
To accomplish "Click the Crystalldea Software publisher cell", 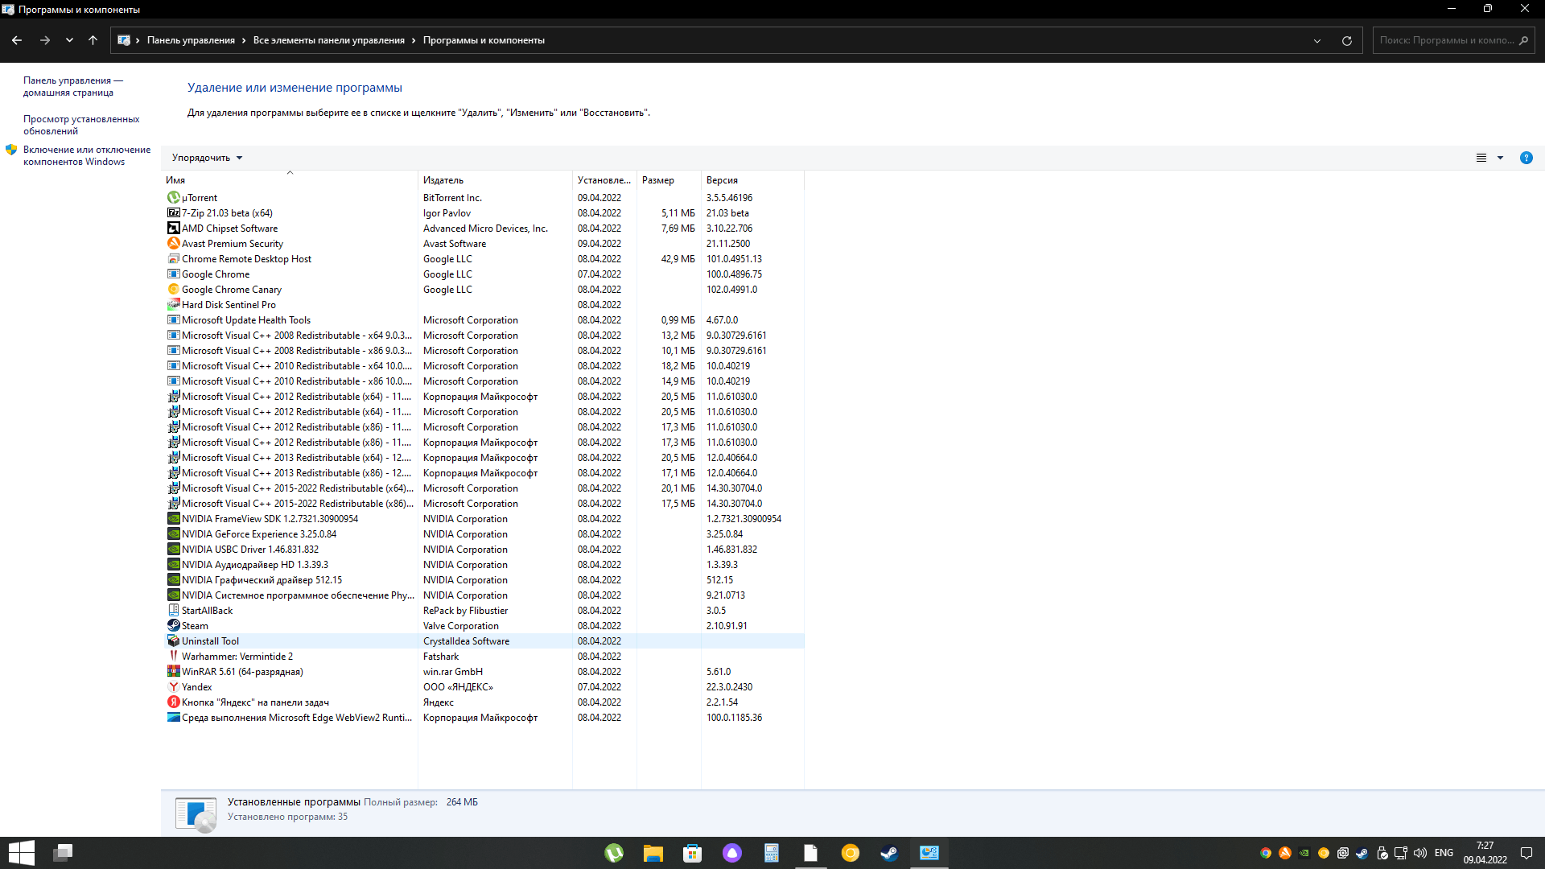I will (466, 641).
